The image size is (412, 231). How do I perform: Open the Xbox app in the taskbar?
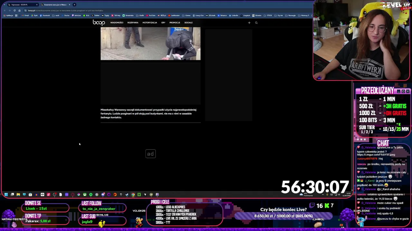click(85, 194)
